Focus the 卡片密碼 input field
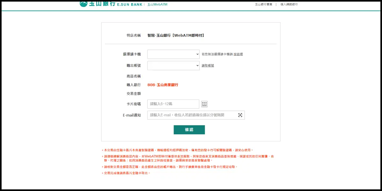This screenshot has width=382, height=191. [x=173, y=104]
